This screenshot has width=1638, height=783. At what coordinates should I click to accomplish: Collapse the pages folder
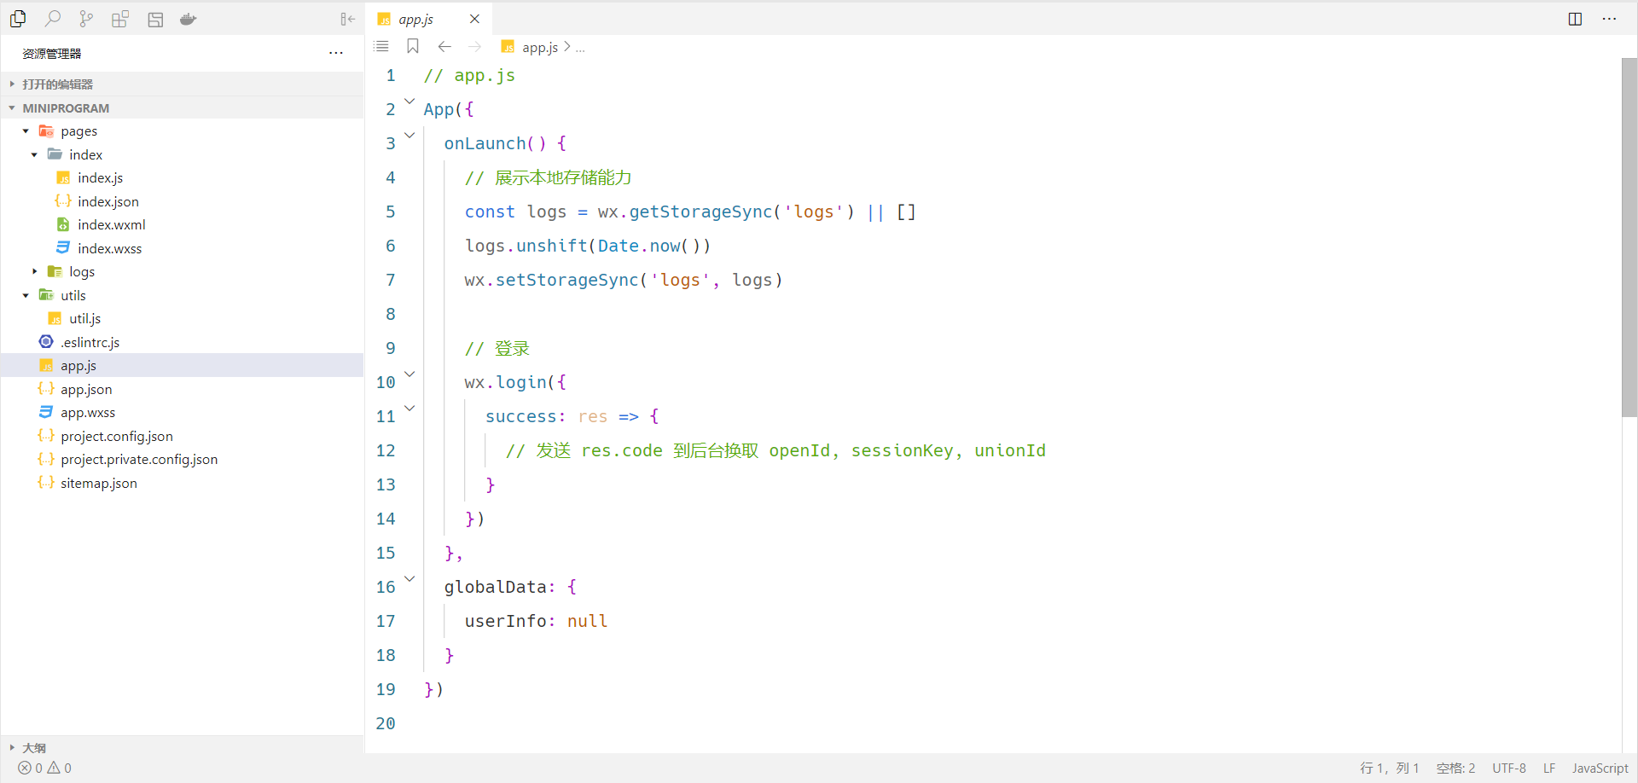(26, 131)
